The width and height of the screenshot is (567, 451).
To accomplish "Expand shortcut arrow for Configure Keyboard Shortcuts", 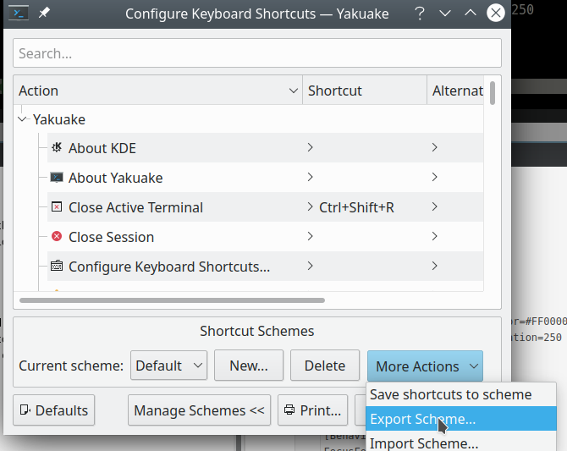I will click(x=310, y=266).
